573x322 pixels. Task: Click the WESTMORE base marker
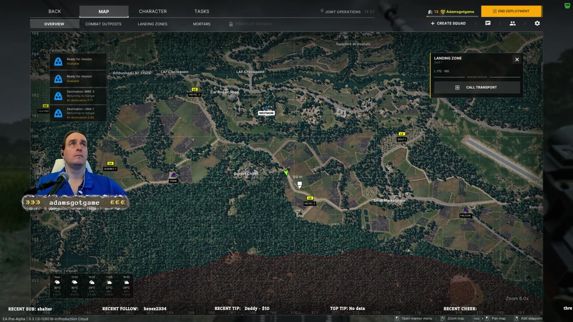point(266,110)
